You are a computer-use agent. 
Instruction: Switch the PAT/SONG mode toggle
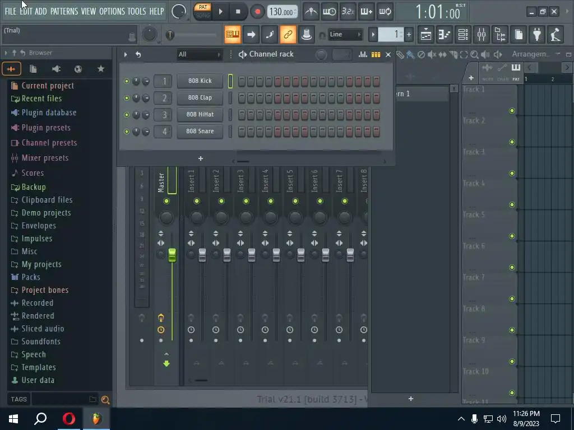(202, 11)
